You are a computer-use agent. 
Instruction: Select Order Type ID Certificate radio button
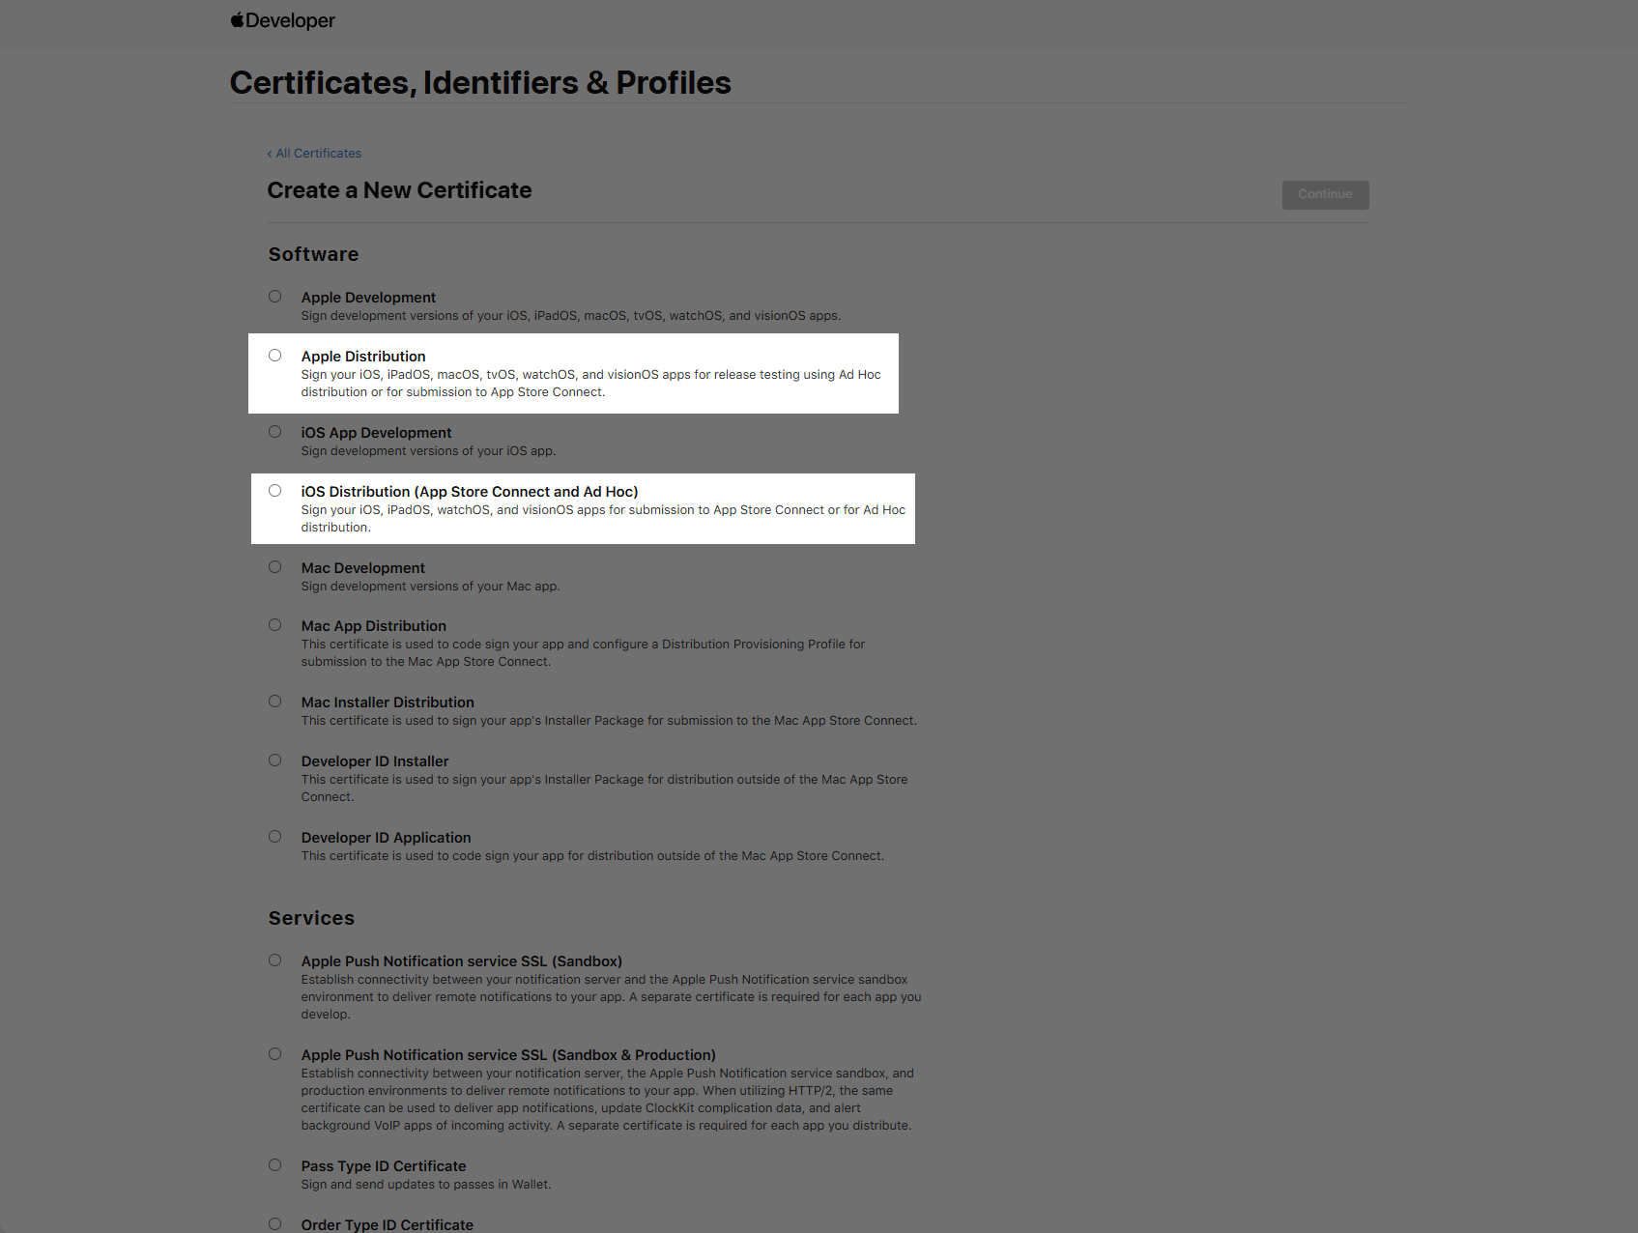point(275,1224)
